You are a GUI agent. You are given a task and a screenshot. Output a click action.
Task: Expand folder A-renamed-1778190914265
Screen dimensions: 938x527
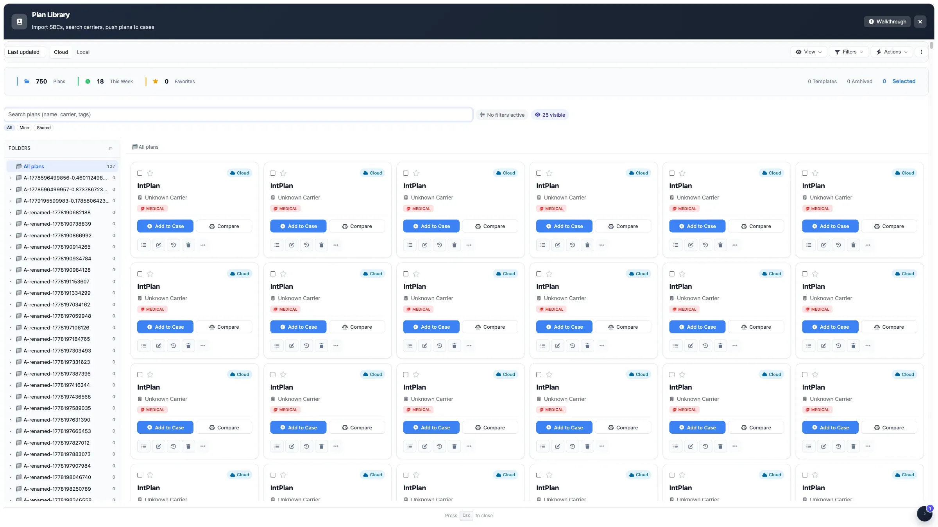pos(10,247)
